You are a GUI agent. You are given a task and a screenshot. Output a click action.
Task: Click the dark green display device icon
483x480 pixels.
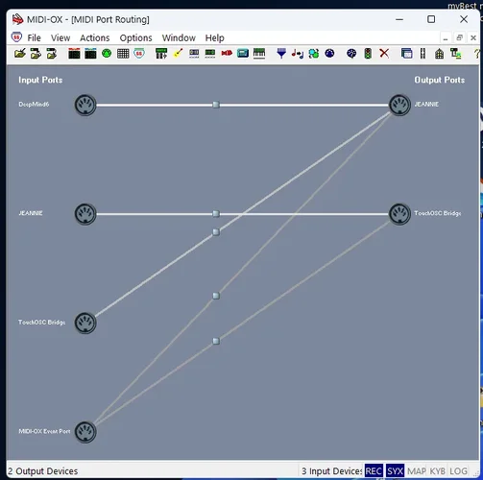click(x=210, y=54)
